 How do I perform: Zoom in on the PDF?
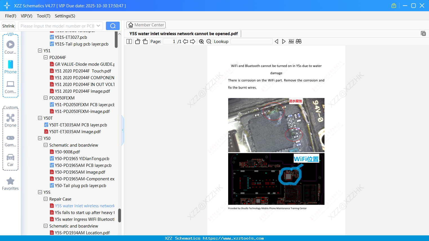pyautogui.click(x=201, y=42)
